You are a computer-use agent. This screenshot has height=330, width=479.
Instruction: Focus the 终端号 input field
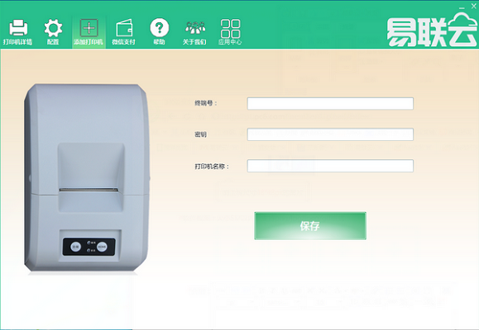point(330,104)
